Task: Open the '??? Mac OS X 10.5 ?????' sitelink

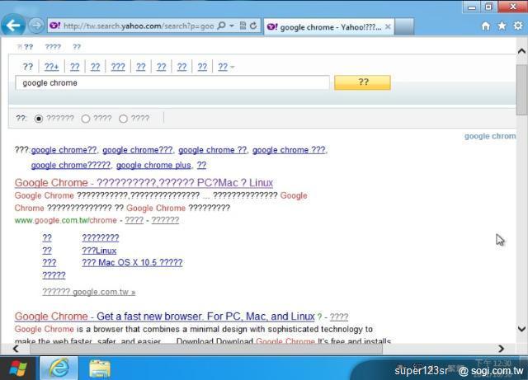Action: click(x=132, y=262)
